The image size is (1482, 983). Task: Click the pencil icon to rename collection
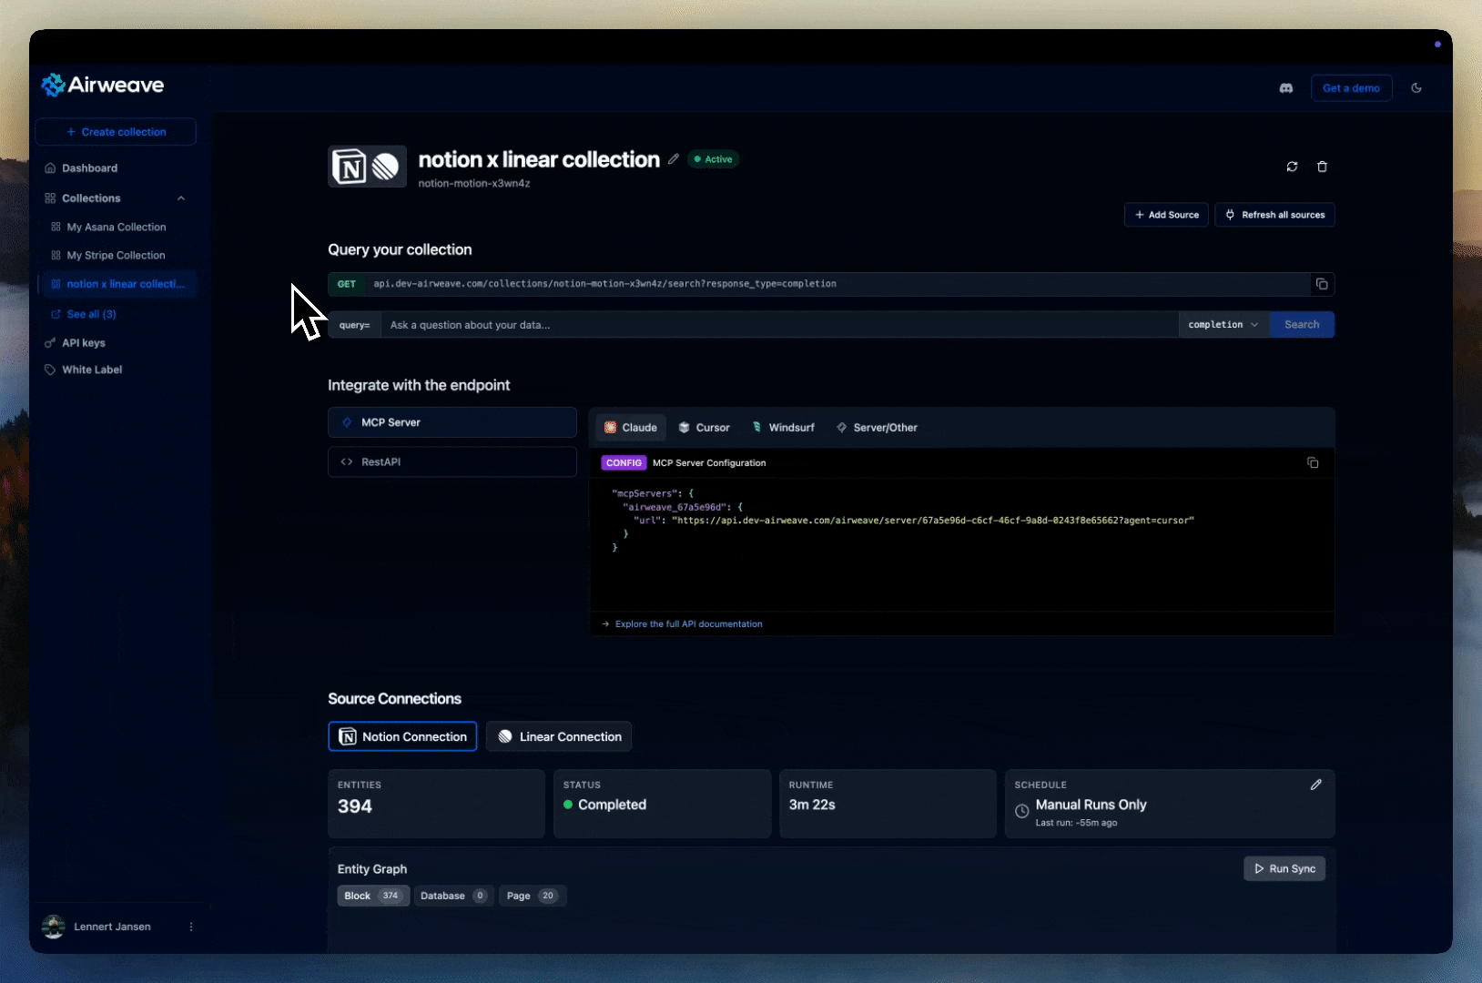[674, 159]
